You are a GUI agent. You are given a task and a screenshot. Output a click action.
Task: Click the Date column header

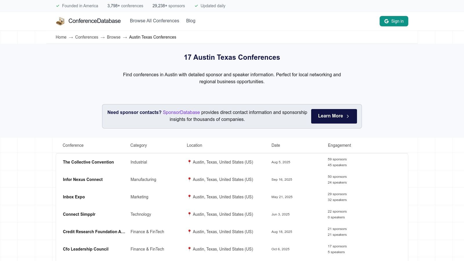coord(275,145)
